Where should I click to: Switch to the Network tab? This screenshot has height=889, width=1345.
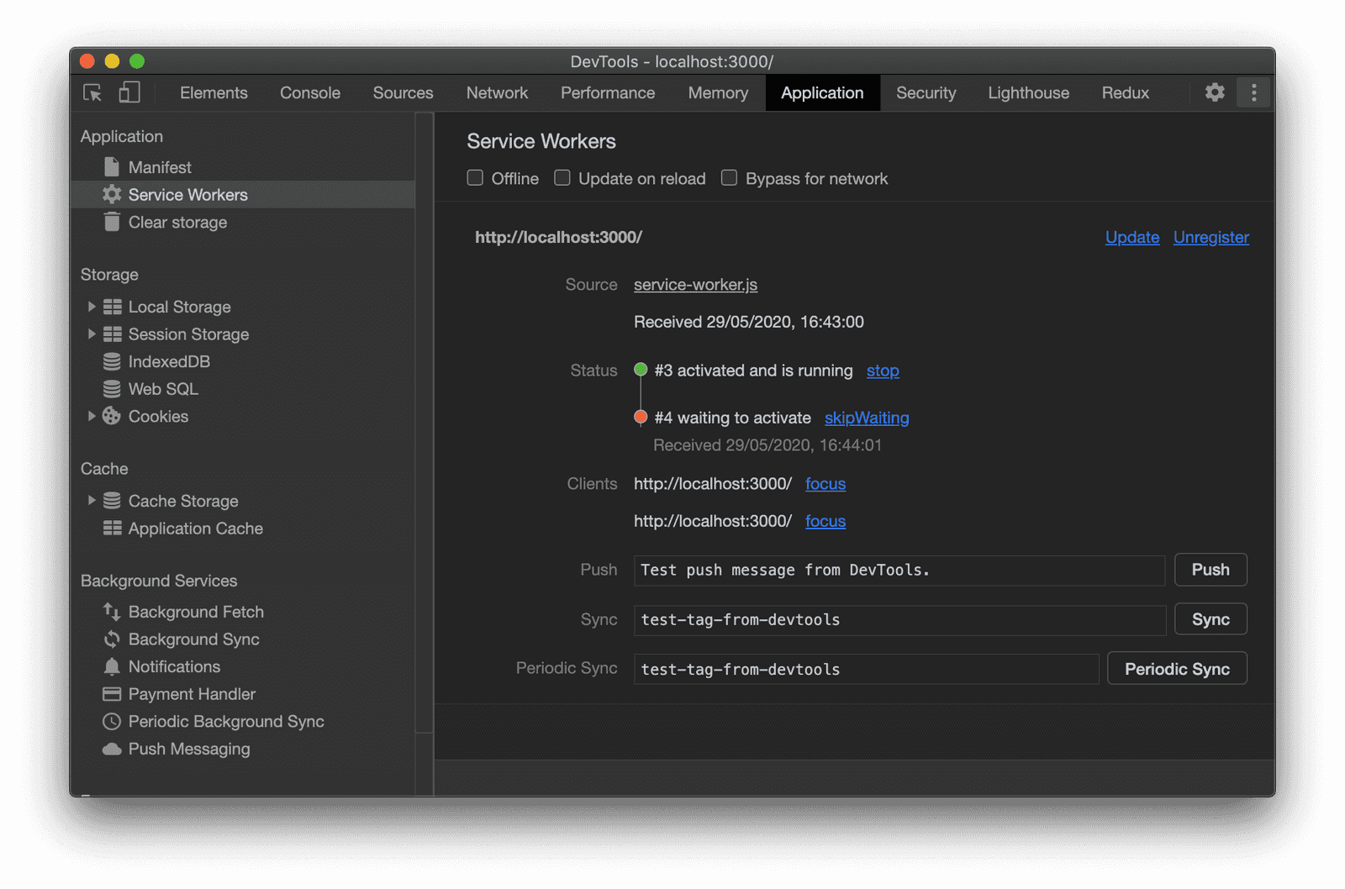click(497, 92)
